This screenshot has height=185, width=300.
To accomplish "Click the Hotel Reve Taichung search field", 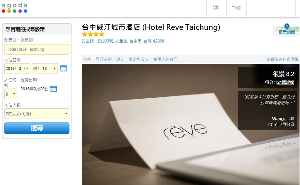I will click(x=37, y=49).
